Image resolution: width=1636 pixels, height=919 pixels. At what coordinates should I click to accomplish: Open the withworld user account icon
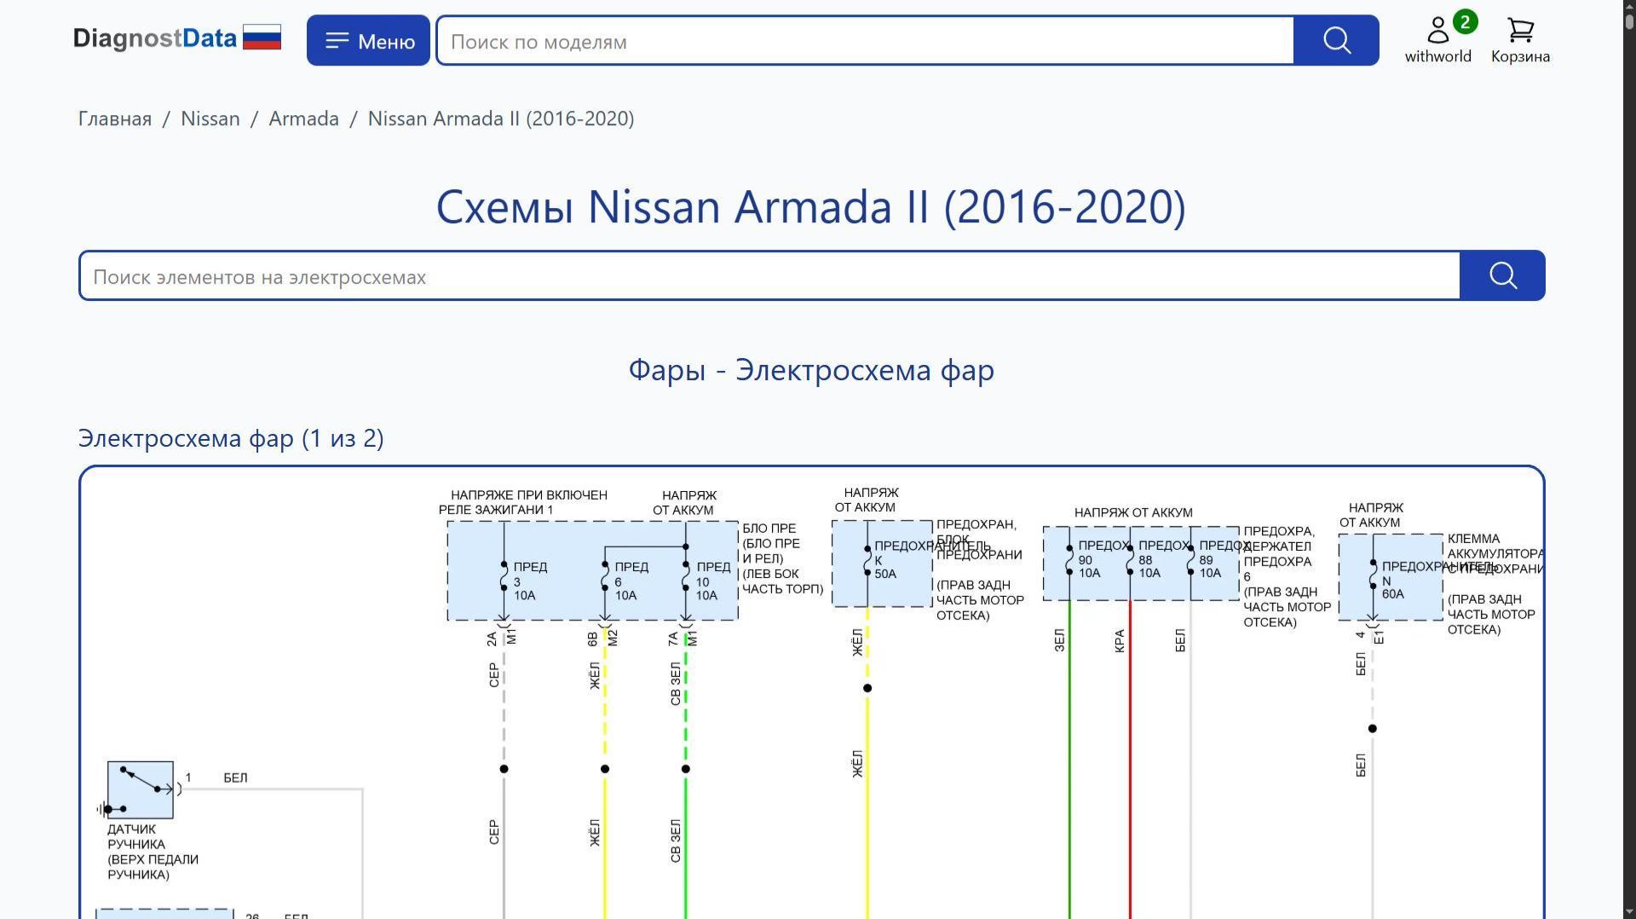1437,39
